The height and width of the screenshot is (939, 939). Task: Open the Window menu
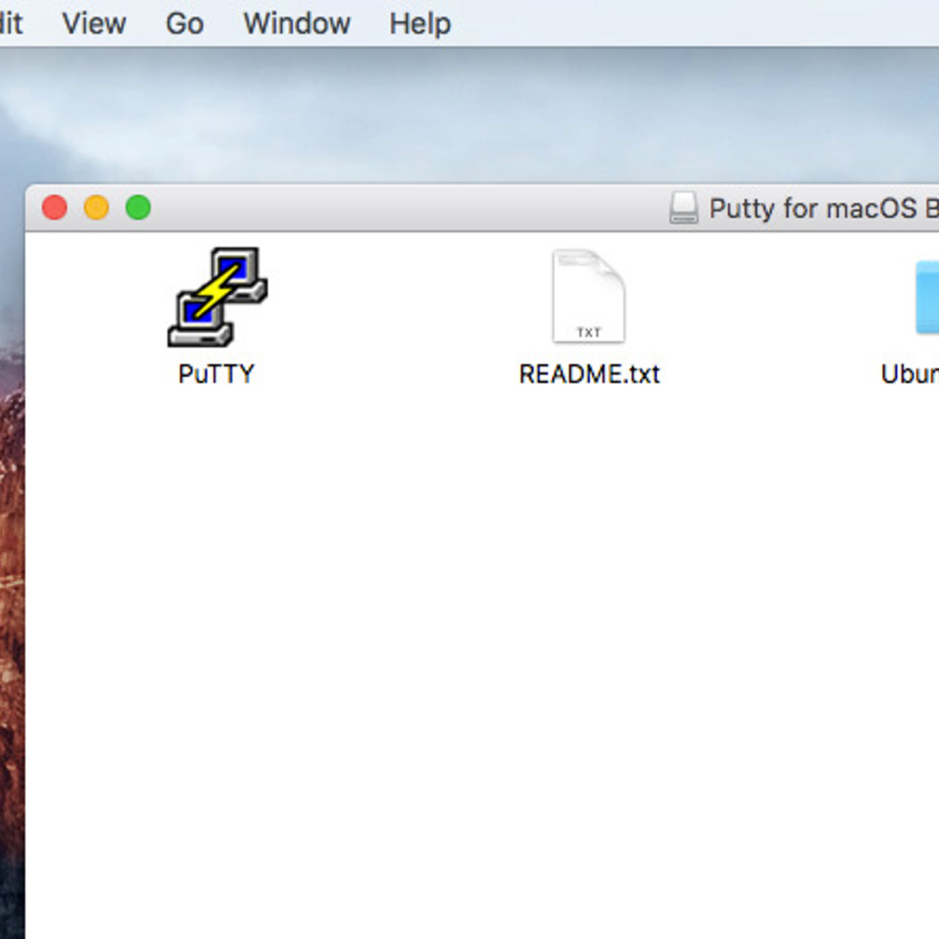click(x=297, y=24)
